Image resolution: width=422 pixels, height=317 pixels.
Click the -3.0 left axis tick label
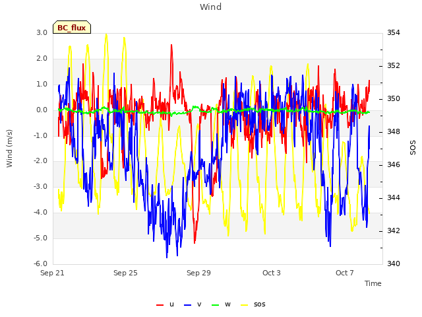[41, 186]
